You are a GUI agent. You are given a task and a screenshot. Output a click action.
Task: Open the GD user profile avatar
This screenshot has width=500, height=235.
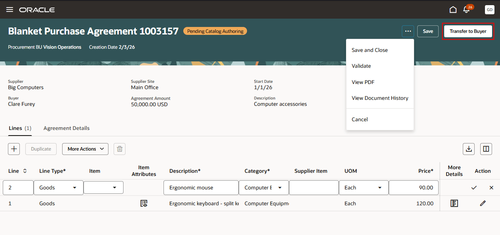tap(489, 10)
